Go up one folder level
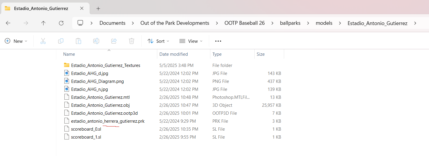The image size is (429, 156). [43, 23]
